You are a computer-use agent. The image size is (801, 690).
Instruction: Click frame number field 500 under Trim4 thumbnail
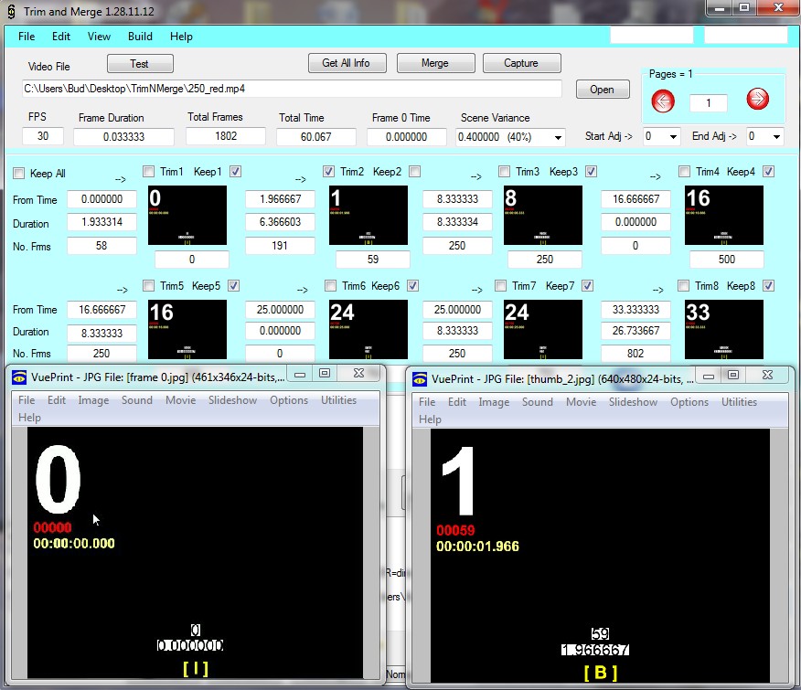tap(726, 260)
